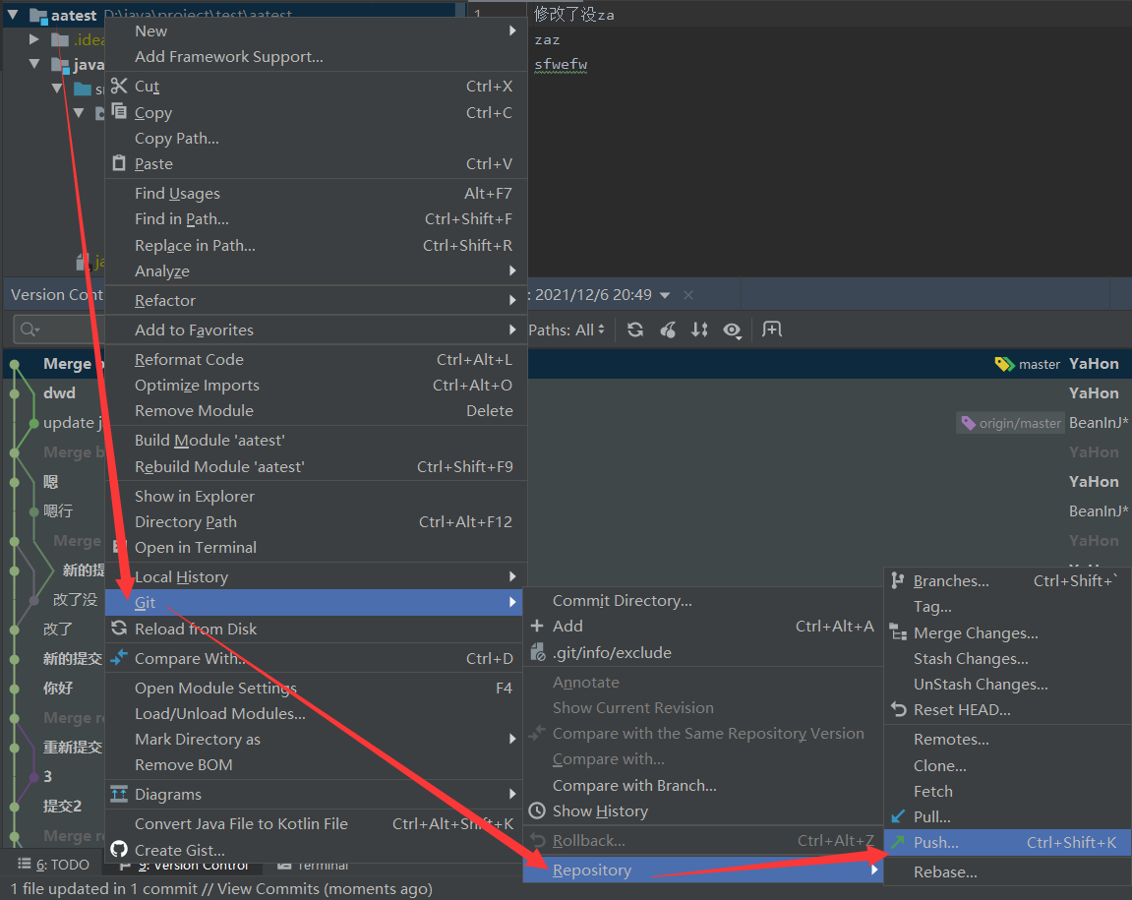The image size is (1132, 900).
Task: Choose UnStash Changes... menu item
Action: pyautogui.click(x=1007, y=684)
